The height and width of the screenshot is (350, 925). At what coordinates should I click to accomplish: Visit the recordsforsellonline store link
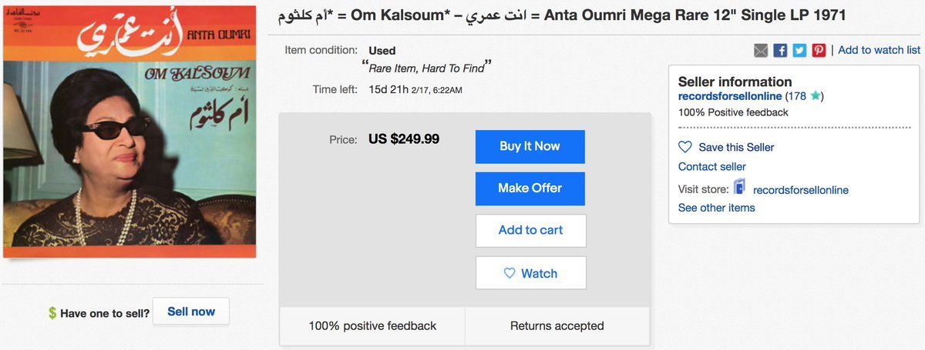click(x=801, y=189)
